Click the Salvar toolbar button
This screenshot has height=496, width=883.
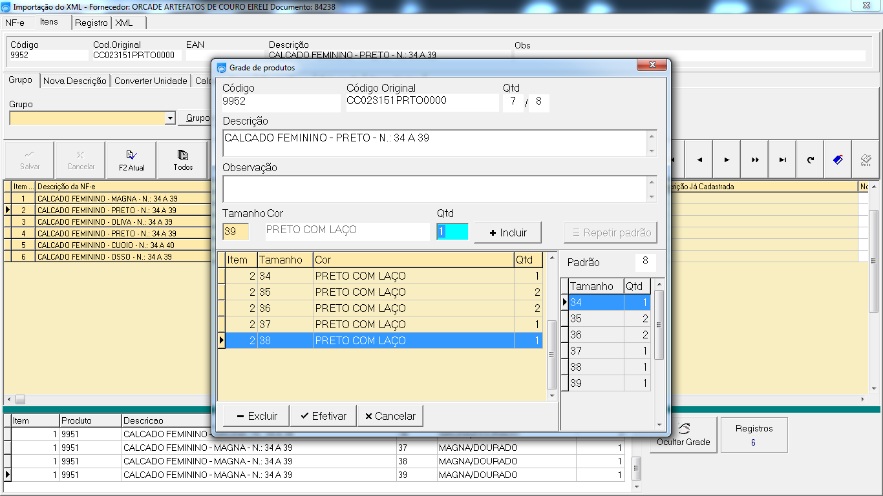coord(30,160)
